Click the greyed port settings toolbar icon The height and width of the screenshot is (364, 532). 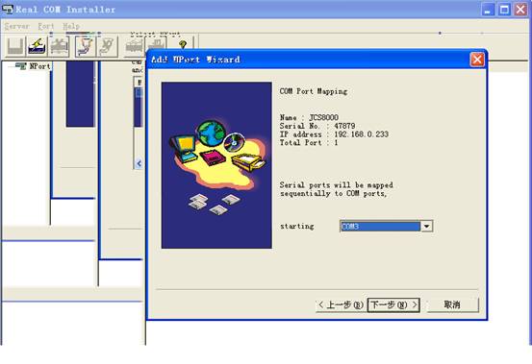[107, 46]
